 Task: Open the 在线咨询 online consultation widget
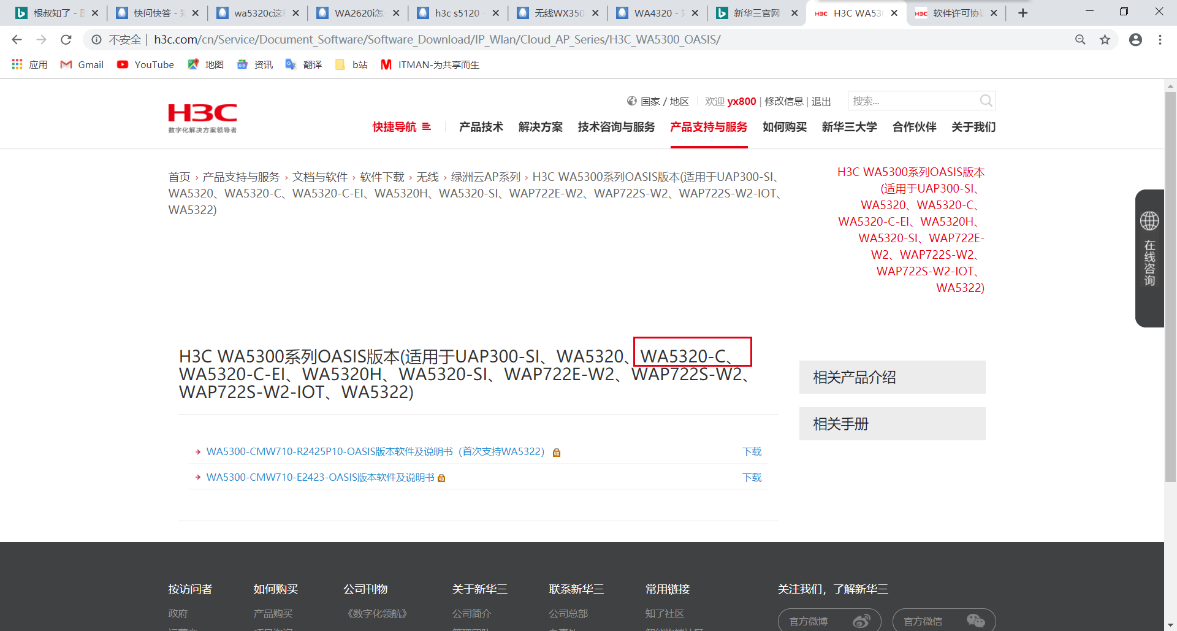click(x=1149, y=258)
